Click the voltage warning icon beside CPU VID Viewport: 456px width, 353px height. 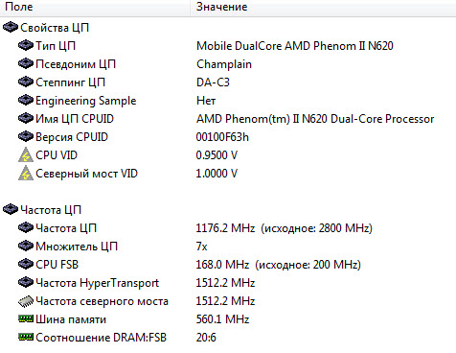[x=26, y=155]
